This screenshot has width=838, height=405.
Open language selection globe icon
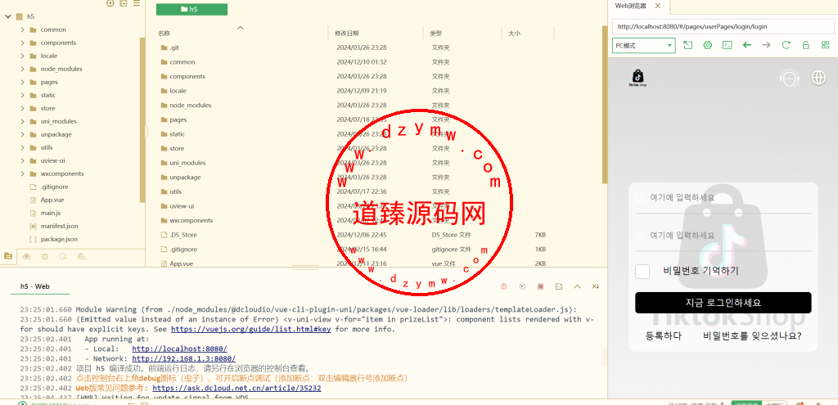(x=818, y=78)
